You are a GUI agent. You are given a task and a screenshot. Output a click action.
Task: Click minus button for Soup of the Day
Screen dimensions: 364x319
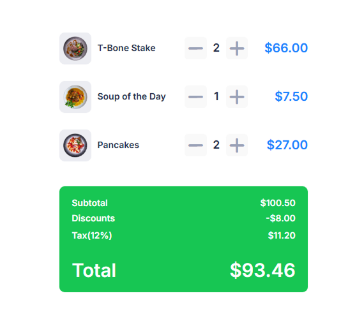[195, 97]
